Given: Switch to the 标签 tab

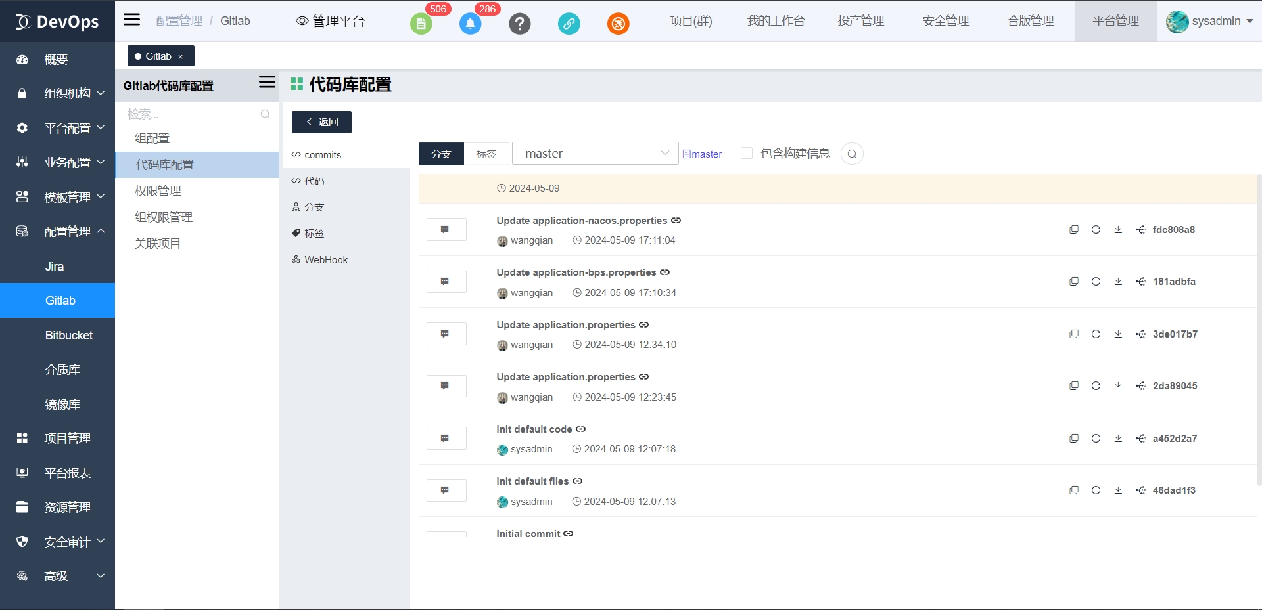Looking at the screenshot, I should [x=486, y=154].
